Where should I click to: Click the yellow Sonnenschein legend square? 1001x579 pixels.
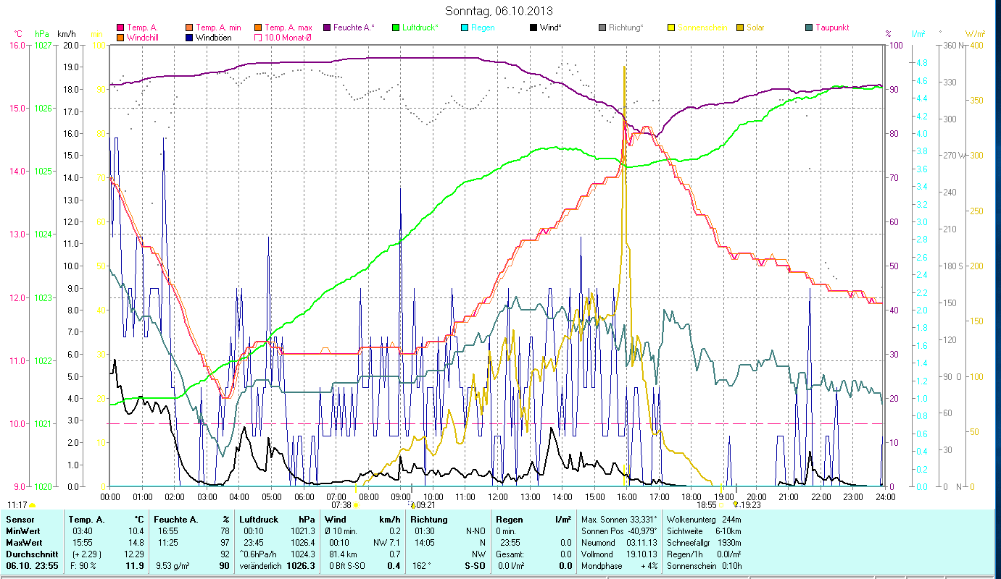coord(671,28)
